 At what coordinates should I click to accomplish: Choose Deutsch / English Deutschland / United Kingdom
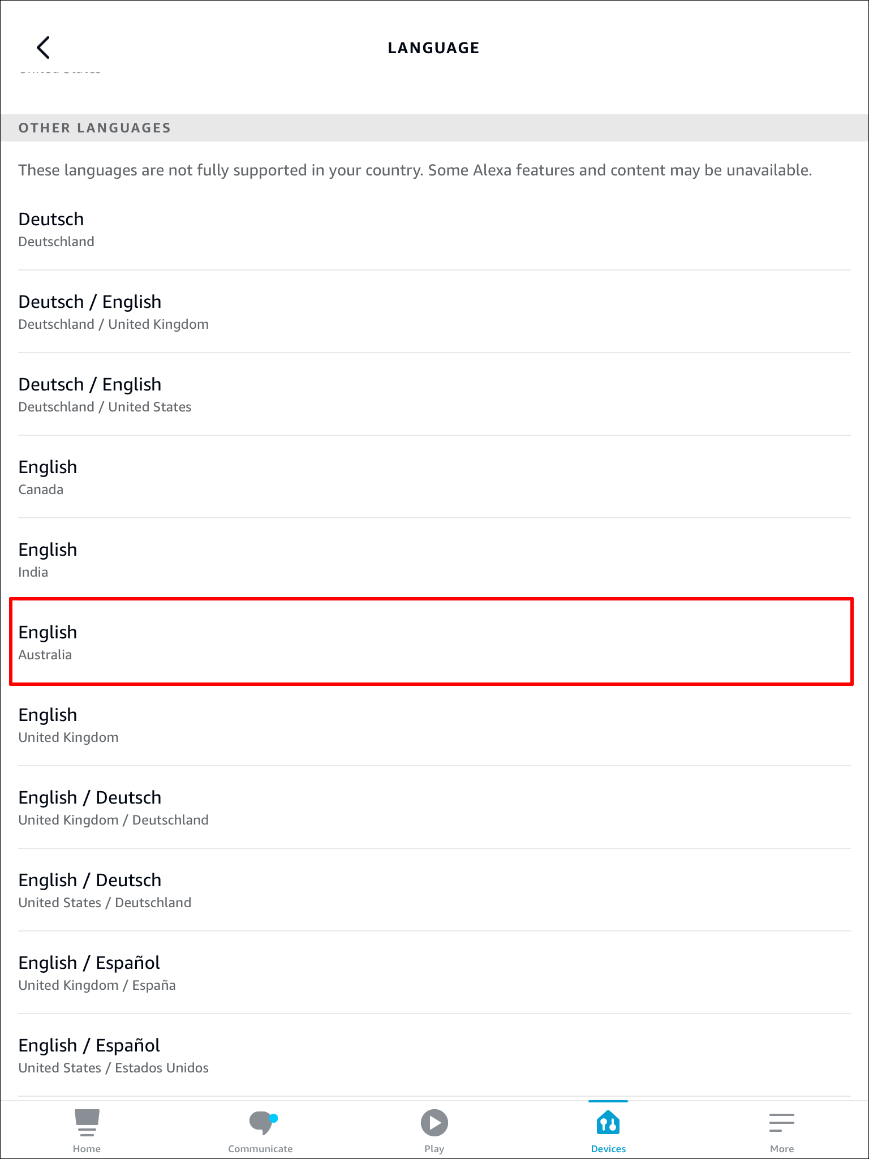[x=434, y=312]
